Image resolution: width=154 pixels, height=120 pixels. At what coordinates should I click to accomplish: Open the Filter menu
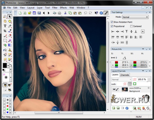coord(55,8)
